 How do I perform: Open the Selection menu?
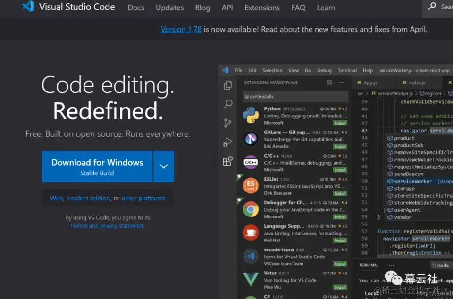pyautogui.click(x=272, y=70)
